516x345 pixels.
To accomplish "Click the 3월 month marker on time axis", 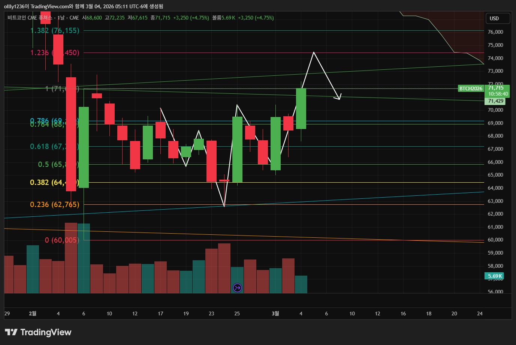I will pyautogui.click(x=275, y=313).
